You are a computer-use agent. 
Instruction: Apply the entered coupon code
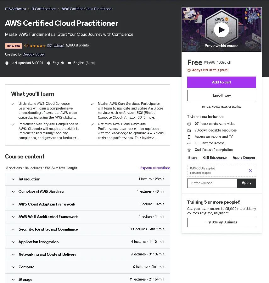(247, 183)
